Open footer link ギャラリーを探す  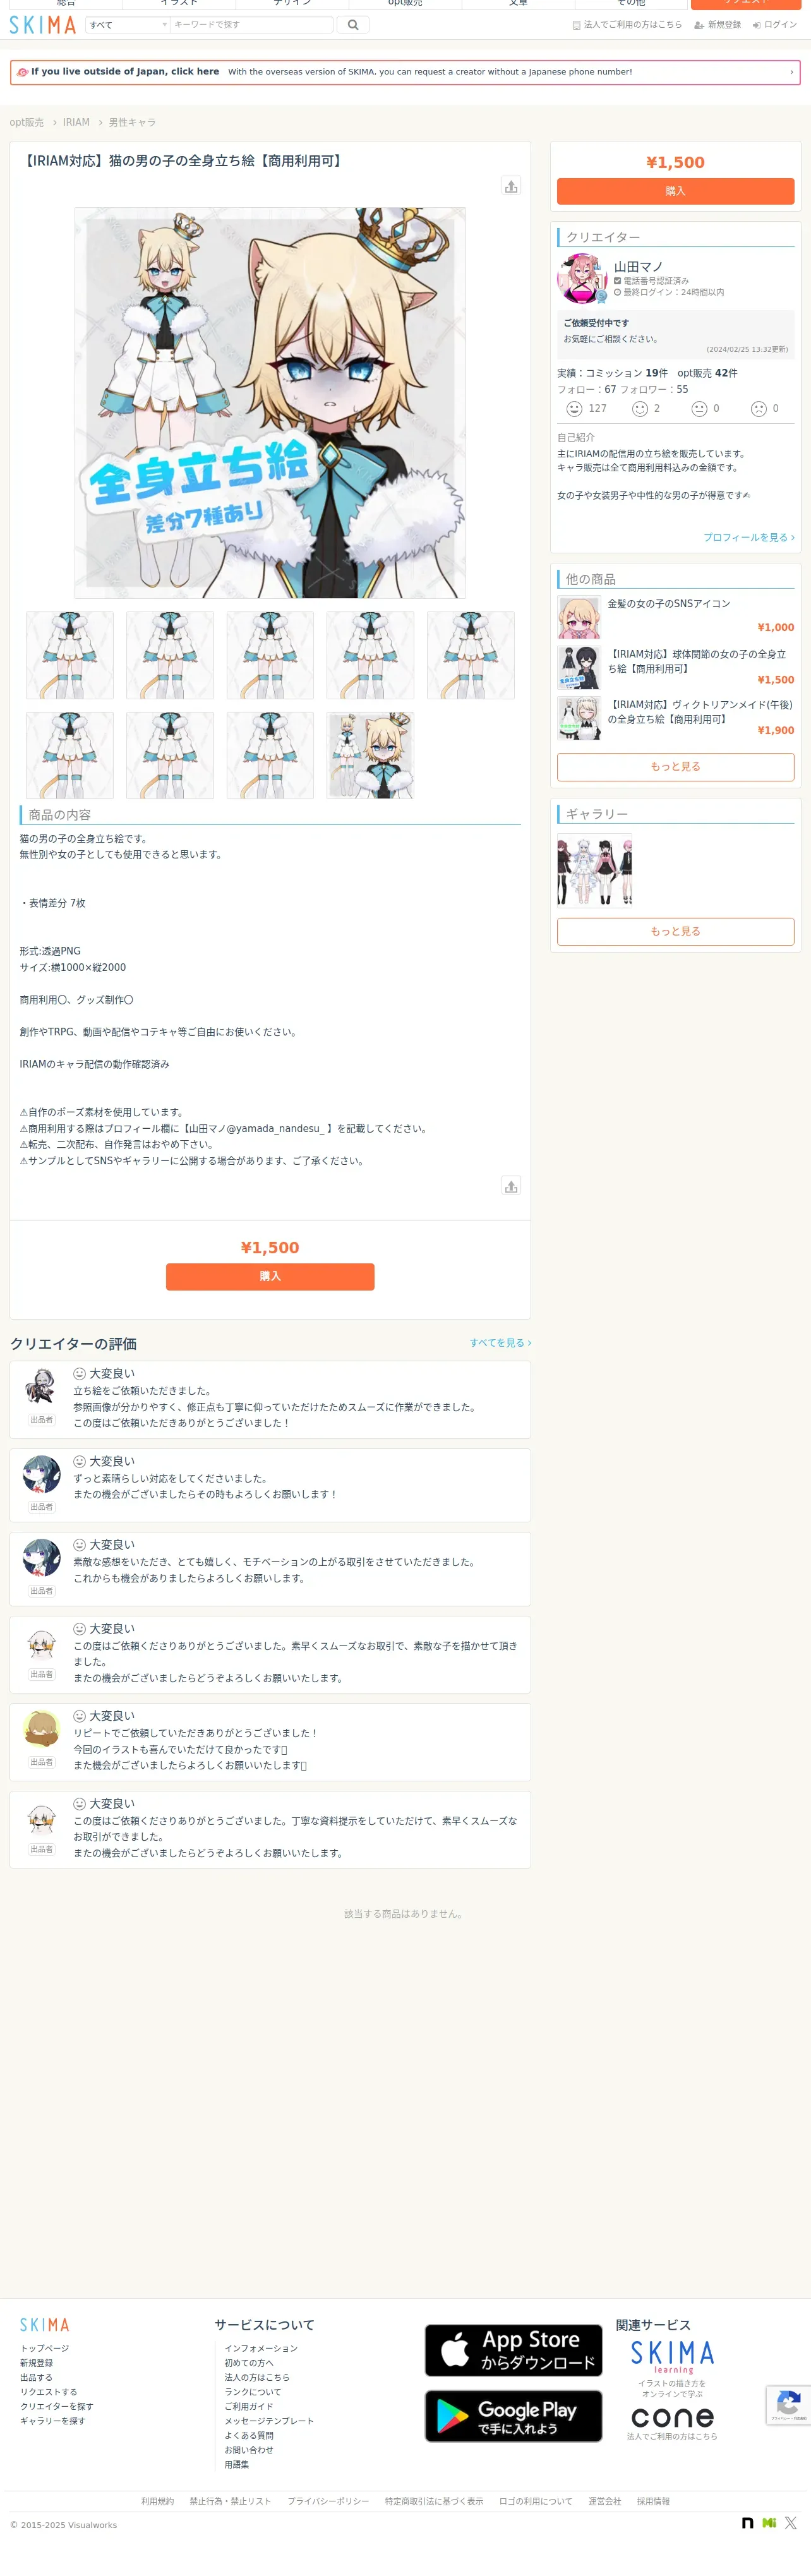(x=53, y=2421)
